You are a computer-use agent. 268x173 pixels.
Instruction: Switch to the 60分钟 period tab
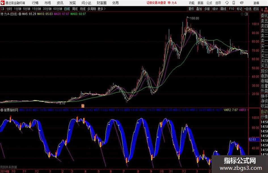[58, 9]
